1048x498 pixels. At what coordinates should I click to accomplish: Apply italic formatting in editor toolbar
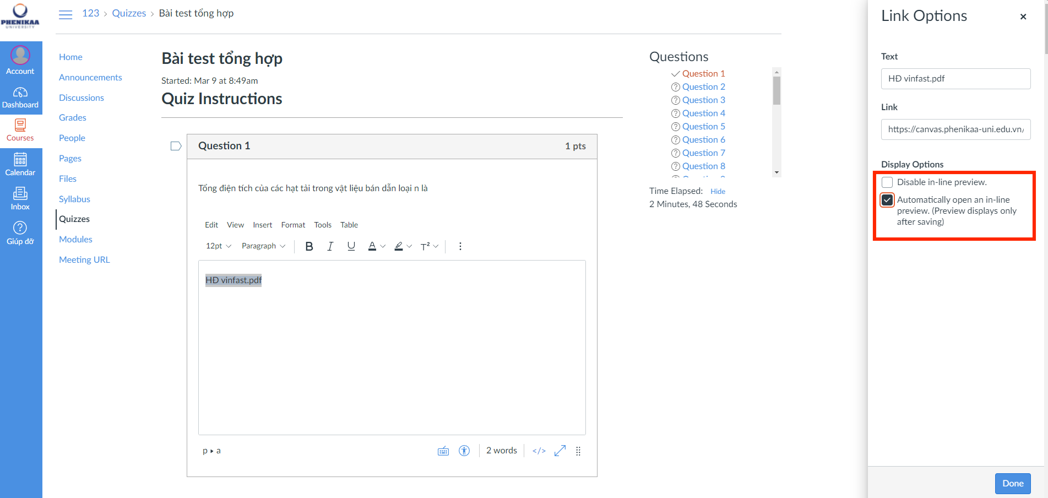tap(330, 246)
